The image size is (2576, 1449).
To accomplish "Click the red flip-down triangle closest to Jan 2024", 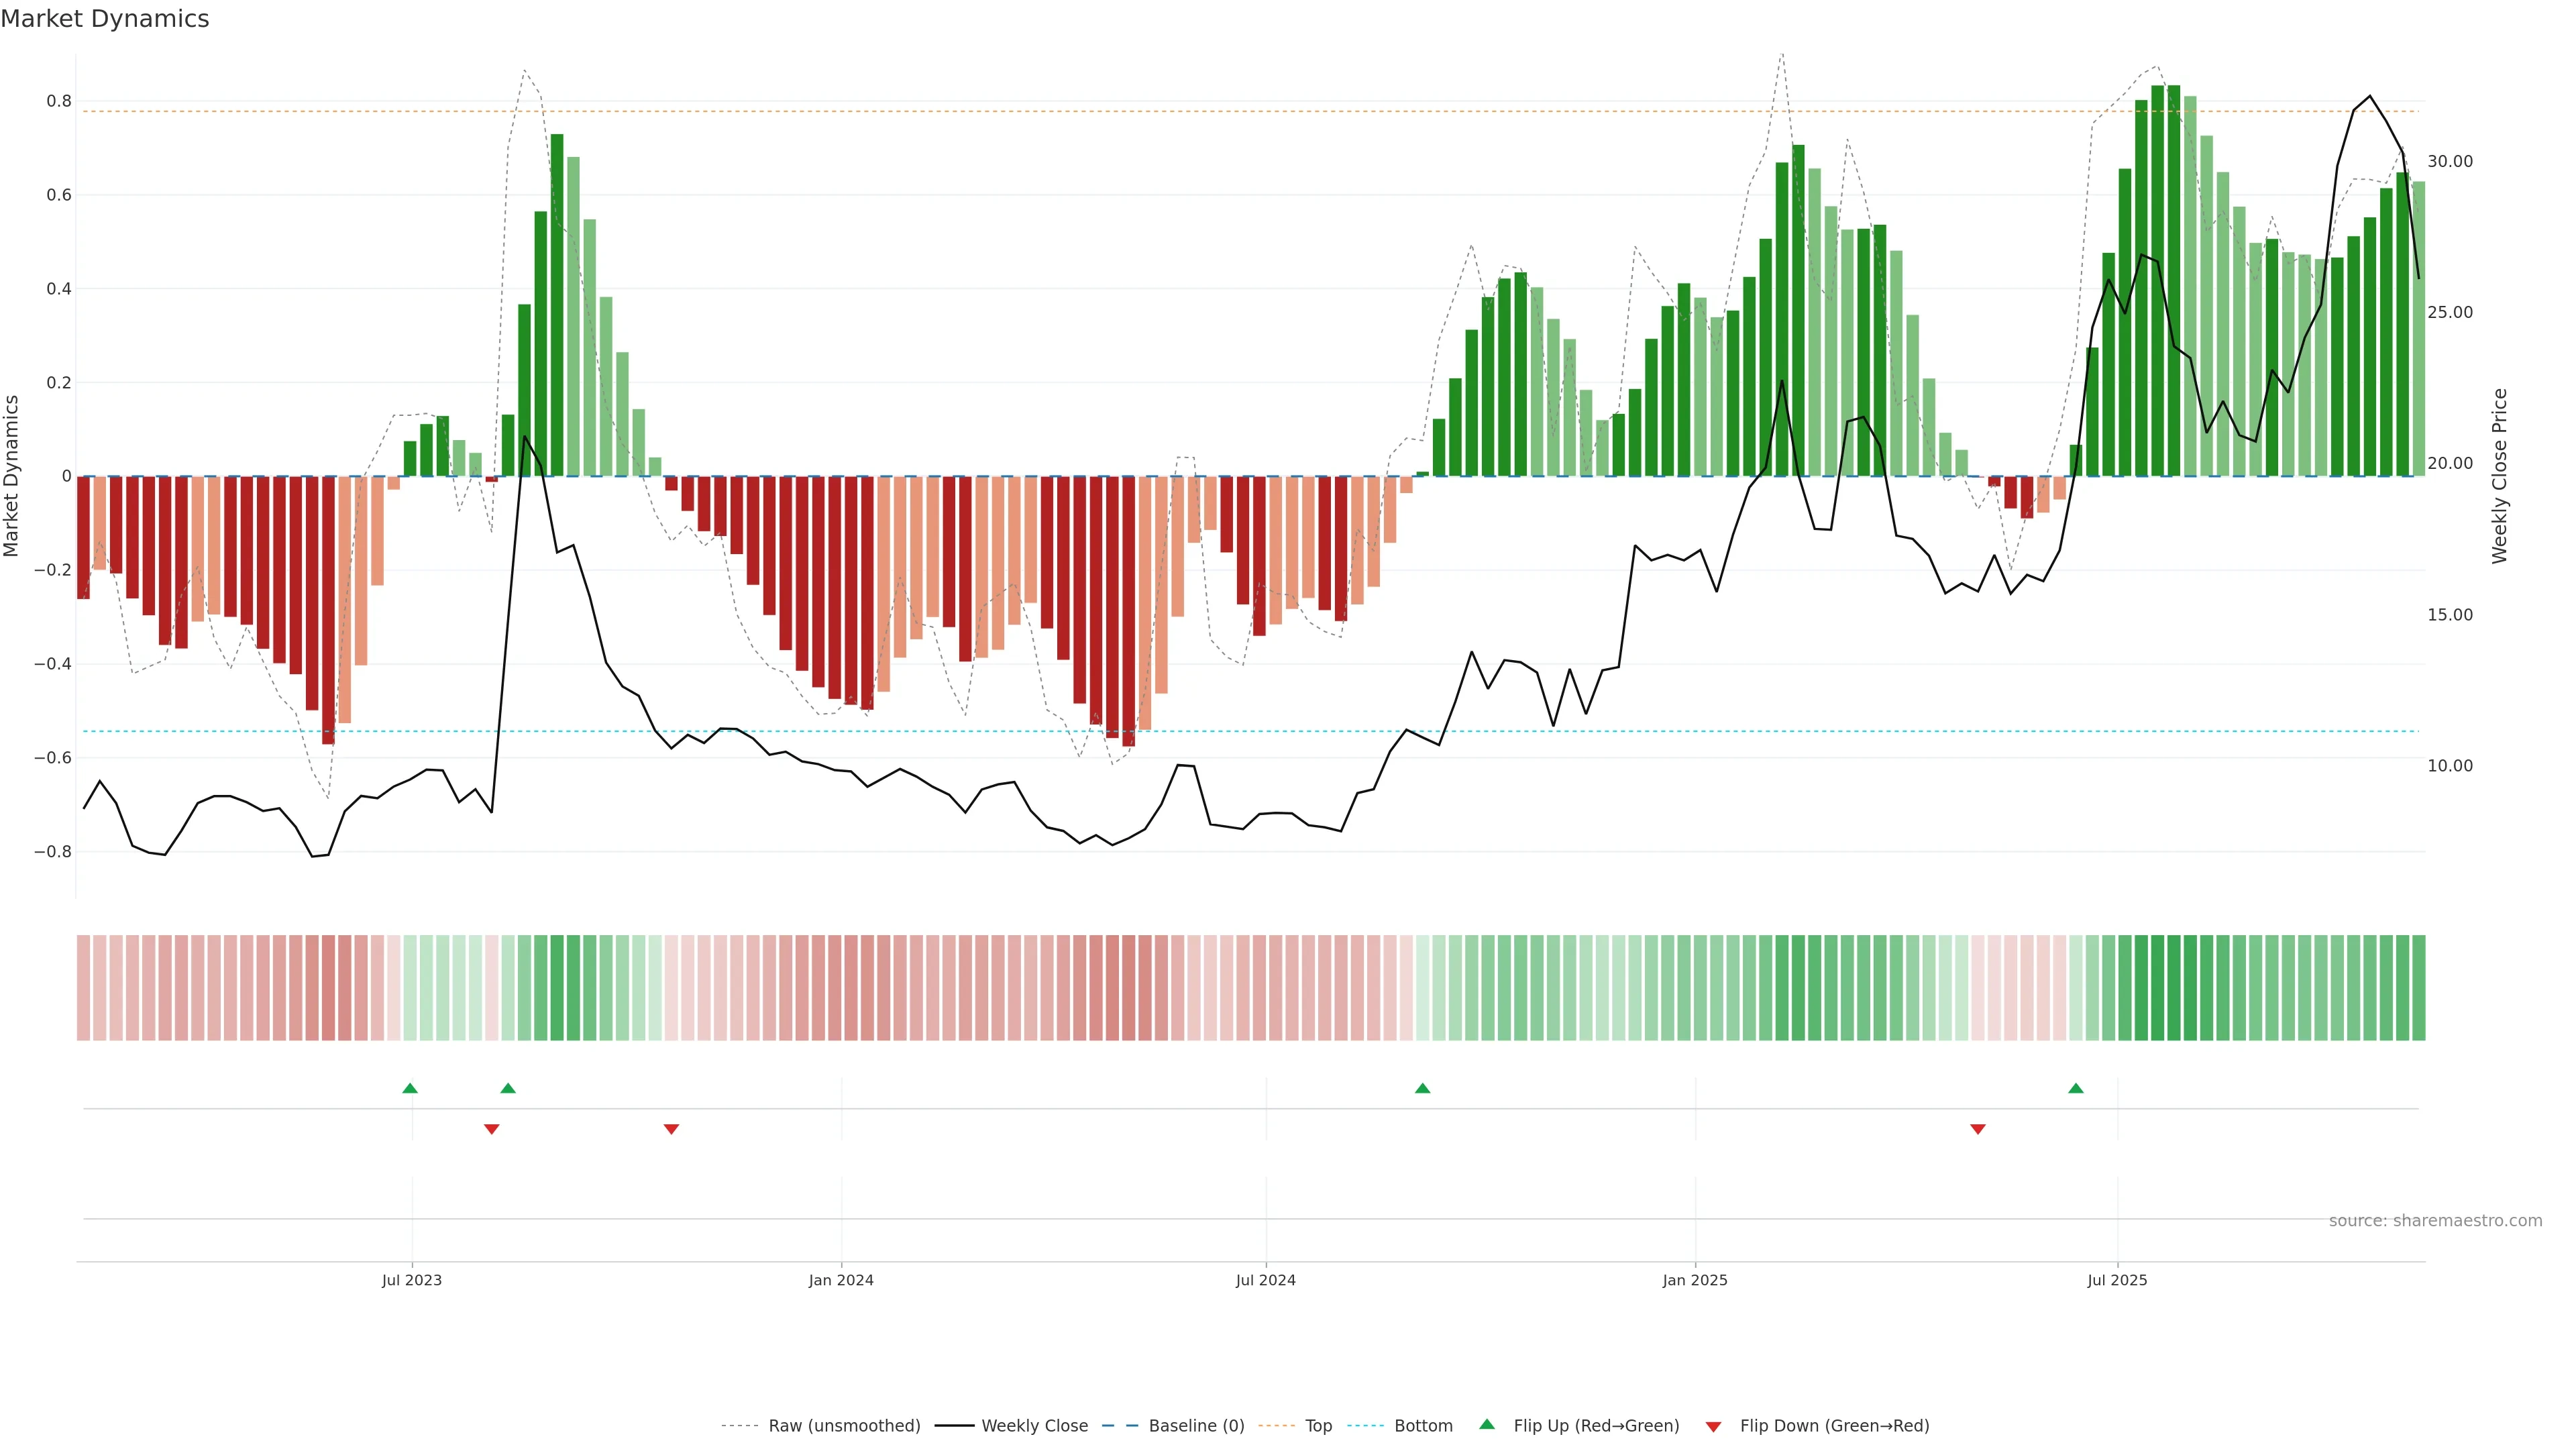I will click(671, 1129).
